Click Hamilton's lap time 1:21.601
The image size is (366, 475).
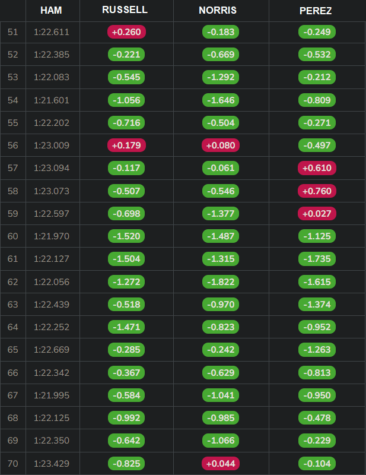52,100
